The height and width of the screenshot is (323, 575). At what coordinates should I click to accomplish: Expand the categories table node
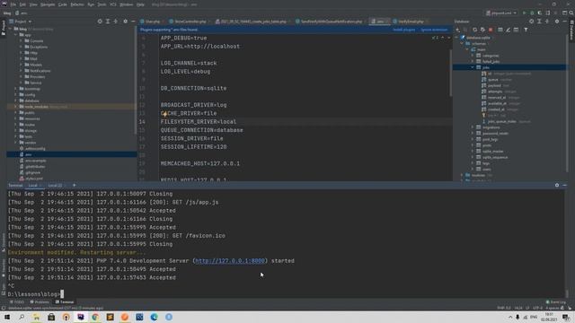coord(473,56)
